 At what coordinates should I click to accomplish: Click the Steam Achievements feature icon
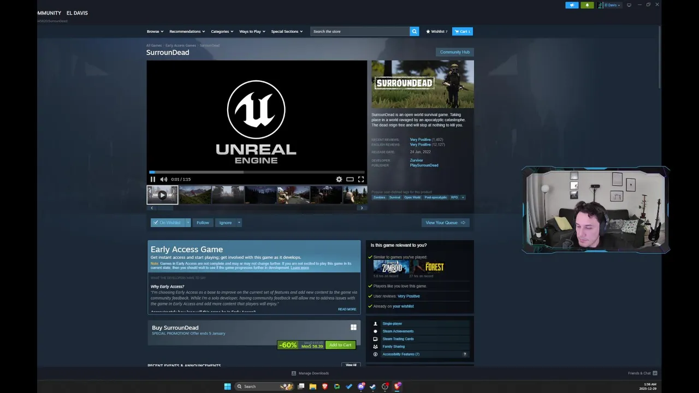[x=375, y=331]
